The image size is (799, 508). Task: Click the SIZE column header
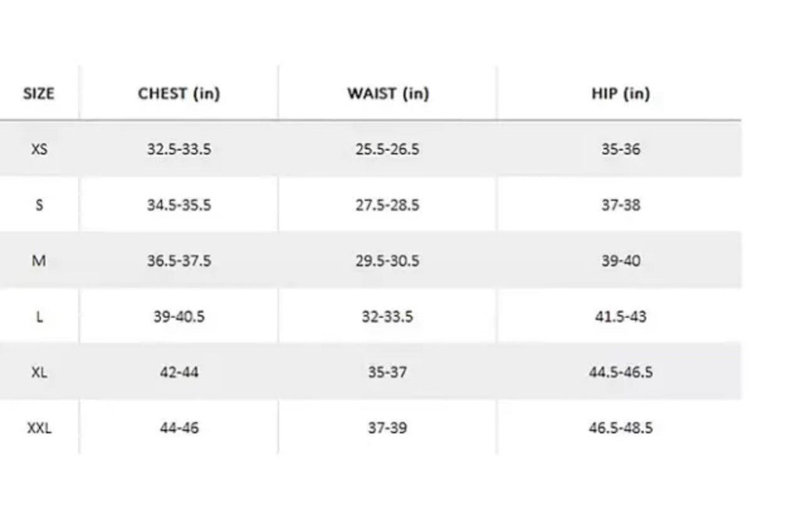[39, 94]
